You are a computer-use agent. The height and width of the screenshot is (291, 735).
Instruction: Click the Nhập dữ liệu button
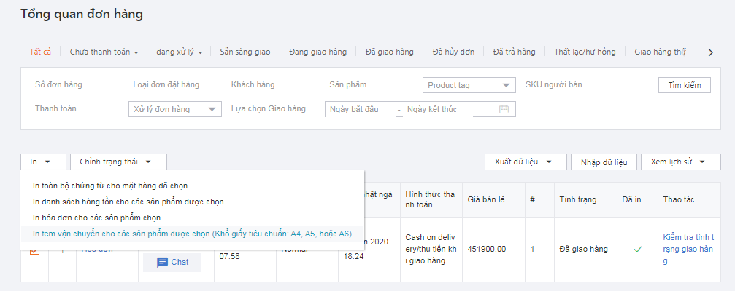coord(604,162)
